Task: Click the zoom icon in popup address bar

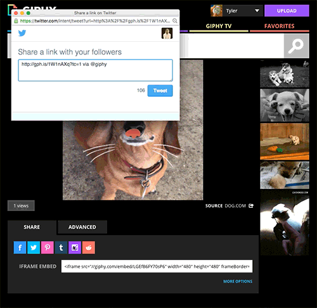Action: 175,21
